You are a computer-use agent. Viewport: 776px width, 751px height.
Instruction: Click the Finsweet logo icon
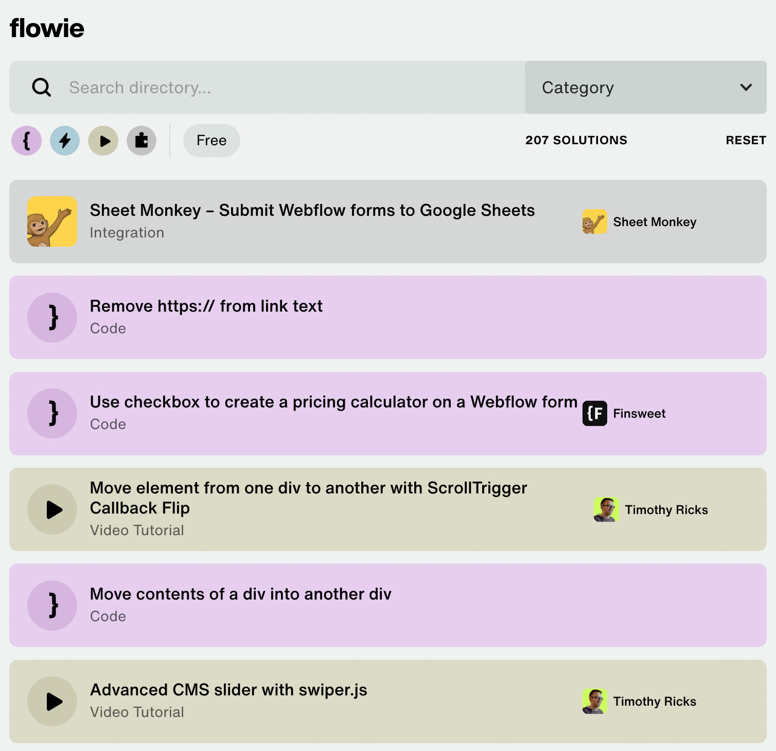(x=594, y=414)
